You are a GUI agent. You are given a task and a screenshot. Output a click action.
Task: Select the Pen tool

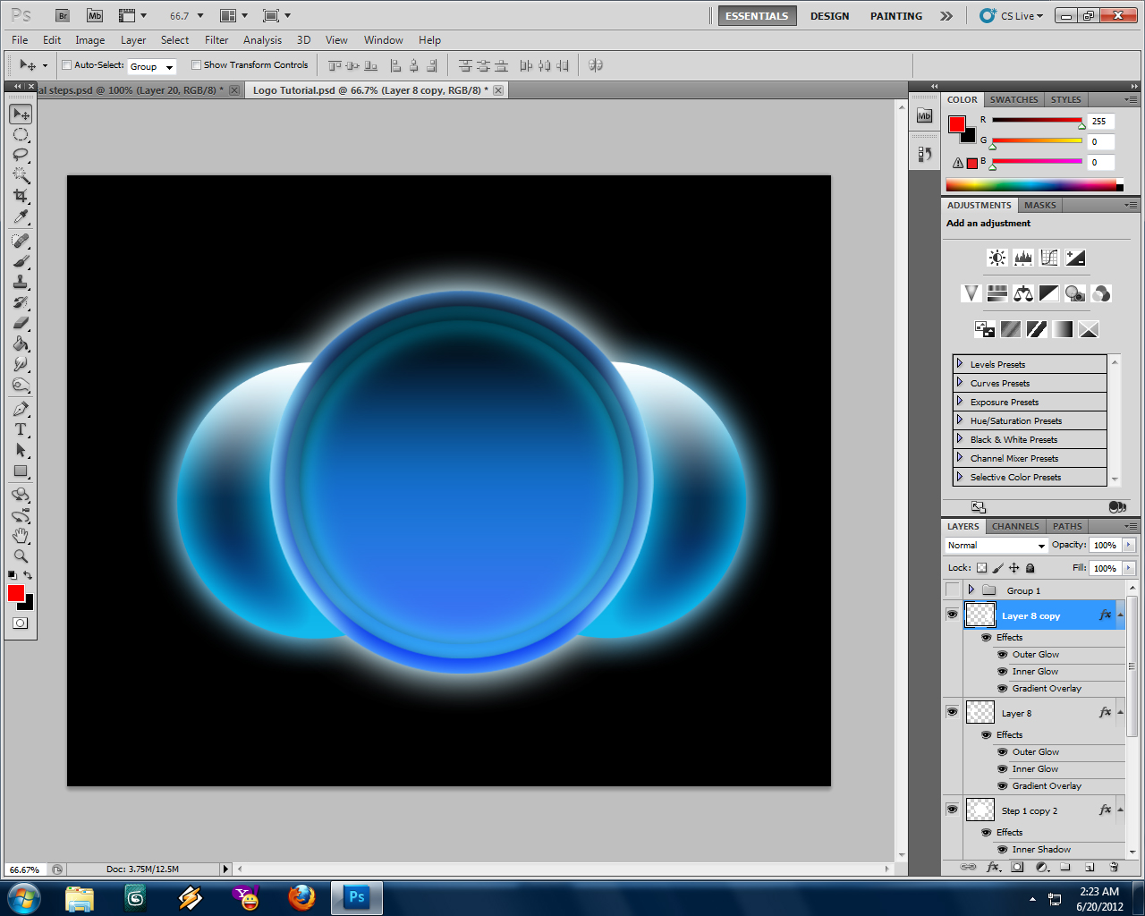pyautogui.click(x=20, y=409)
